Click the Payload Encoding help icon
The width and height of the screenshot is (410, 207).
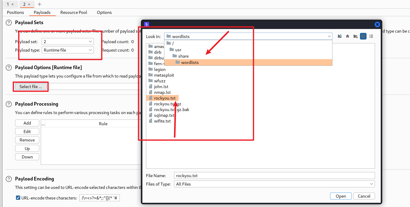pyautogui.click(x=9, y=179)
